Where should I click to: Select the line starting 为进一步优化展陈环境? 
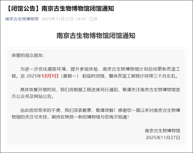[x=100, y=69]
